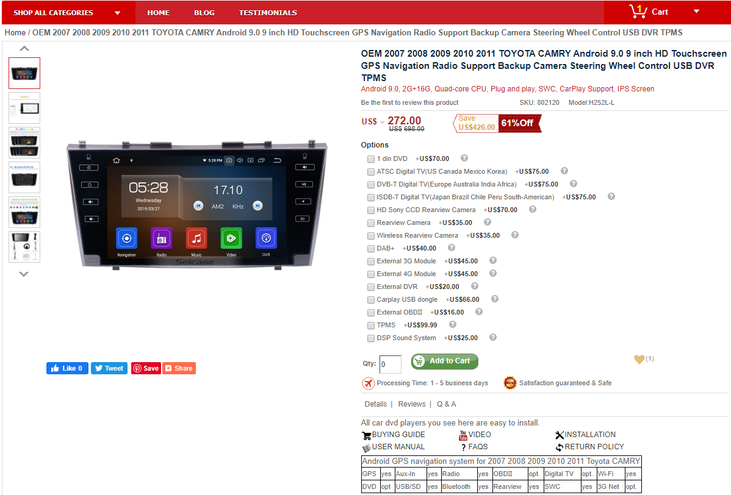Click the orange Share button

[x=179, y=368]
